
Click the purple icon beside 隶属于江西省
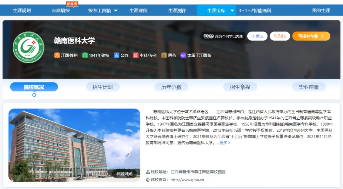(x=183, y=55)
